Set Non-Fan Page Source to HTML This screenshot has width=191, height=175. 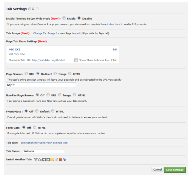click(x=74, y=95)
